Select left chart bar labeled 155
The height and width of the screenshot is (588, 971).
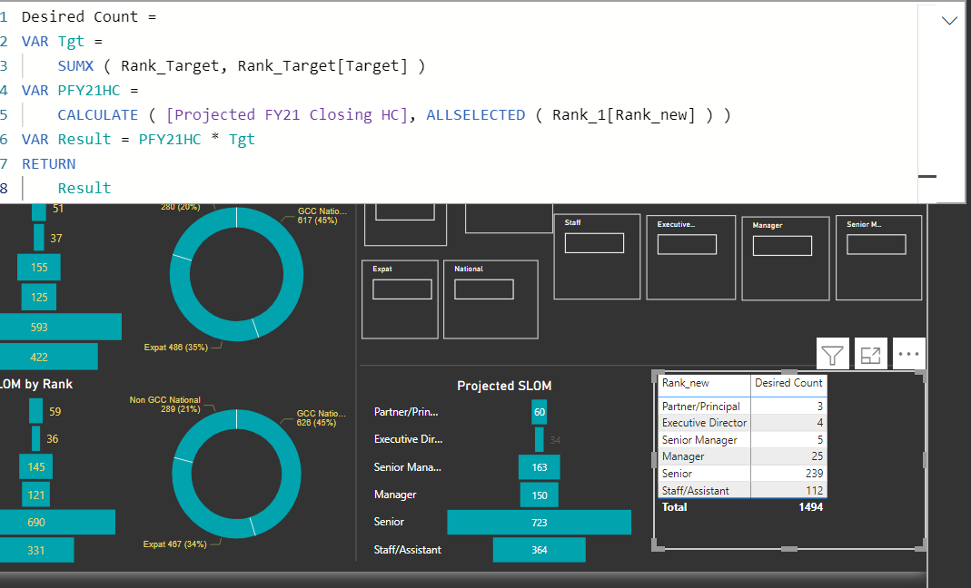click(x=39, y=268)
